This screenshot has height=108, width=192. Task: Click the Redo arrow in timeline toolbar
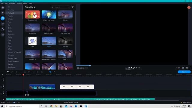12,72
